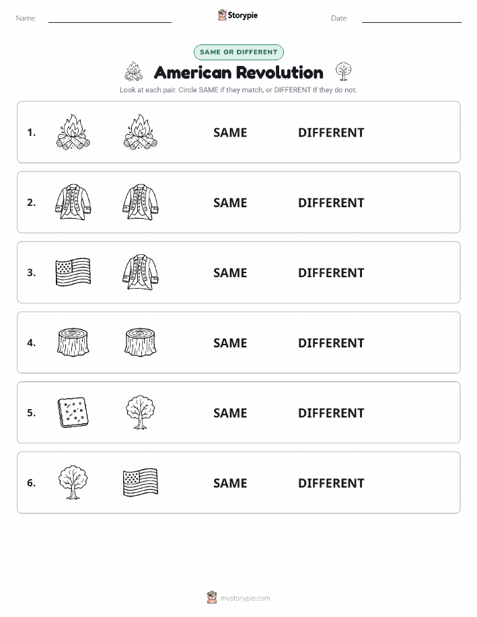Viewport: 477px width, 617px height.
Task: Click the Date line field
Action: (x=412, y=18)
